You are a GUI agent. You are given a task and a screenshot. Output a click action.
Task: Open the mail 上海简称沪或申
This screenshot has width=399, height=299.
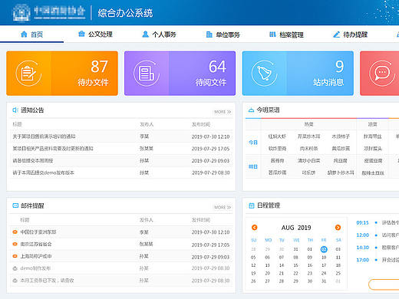[36, 256]
